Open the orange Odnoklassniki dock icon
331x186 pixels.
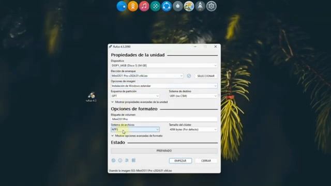pos(133,6)
